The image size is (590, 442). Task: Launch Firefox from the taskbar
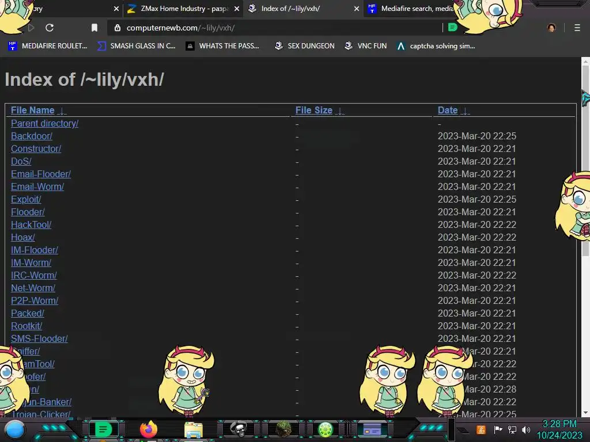148,429
